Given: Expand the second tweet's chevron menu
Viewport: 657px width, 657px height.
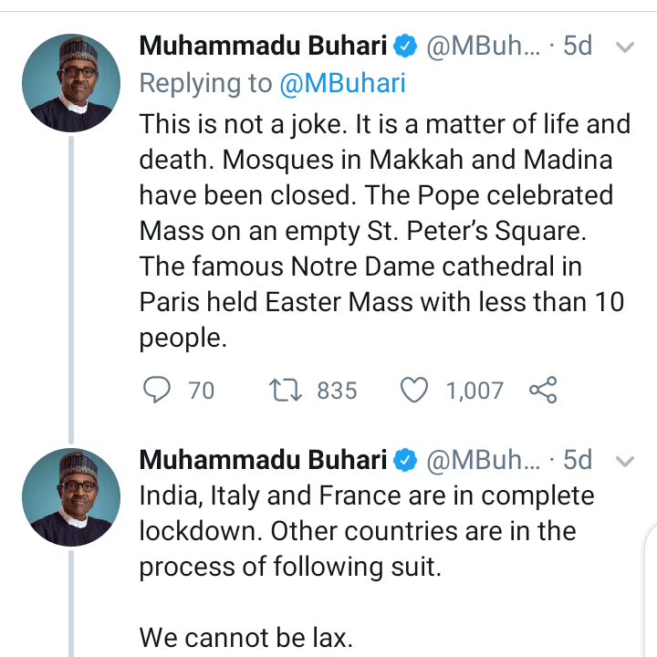Looking at the screenshot, I should (x=625, y=461).
